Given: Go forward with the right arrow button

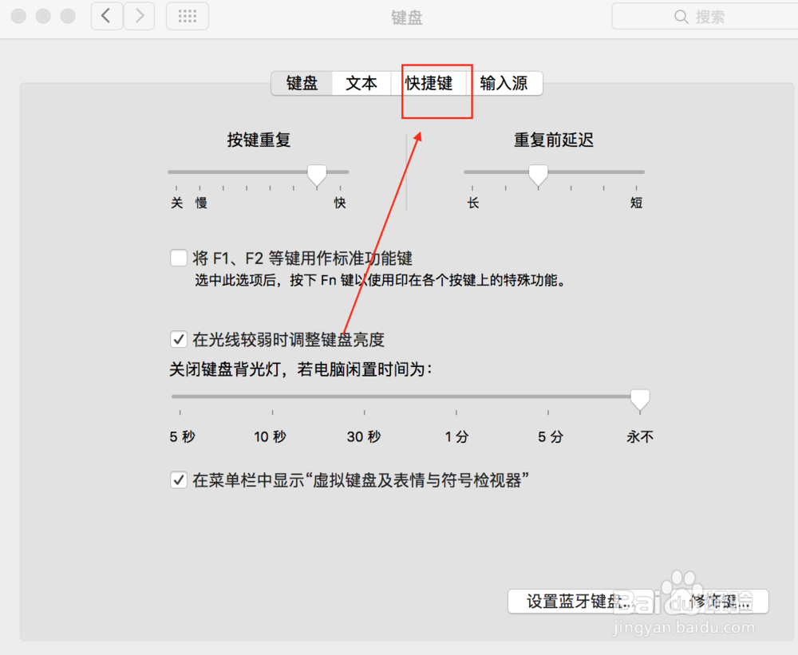Looking at the screenshot, I should (x=139, y=16).
